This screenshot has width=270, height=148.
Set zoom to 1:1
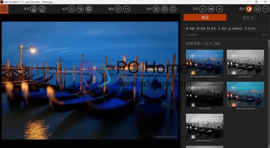click(127, 9)
